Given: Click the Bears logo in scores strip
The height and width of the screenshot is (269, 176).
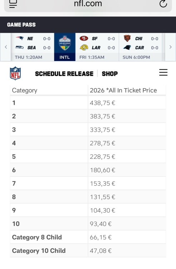Looking at the screenshot, I should pyautogui.click(x=127, y=38).
